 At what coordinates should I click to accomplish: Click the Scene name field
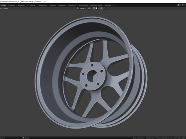[184, 5]
